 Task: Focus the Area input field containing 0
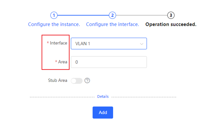(x=109, y=62)
